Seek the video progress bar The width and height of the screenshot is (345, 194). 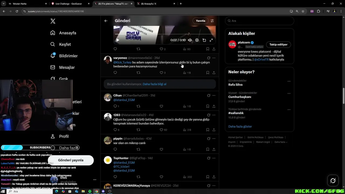tap(164, 34)
